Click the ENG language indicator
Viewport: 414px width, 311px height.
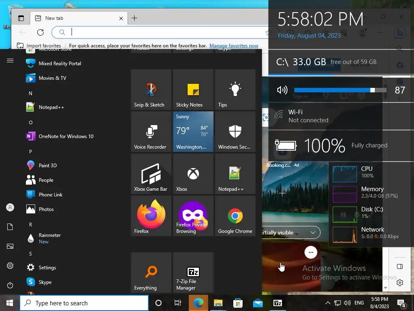359,303
